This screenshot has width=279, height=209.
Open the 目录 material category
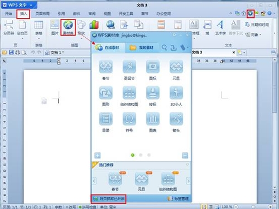[105, 122]
